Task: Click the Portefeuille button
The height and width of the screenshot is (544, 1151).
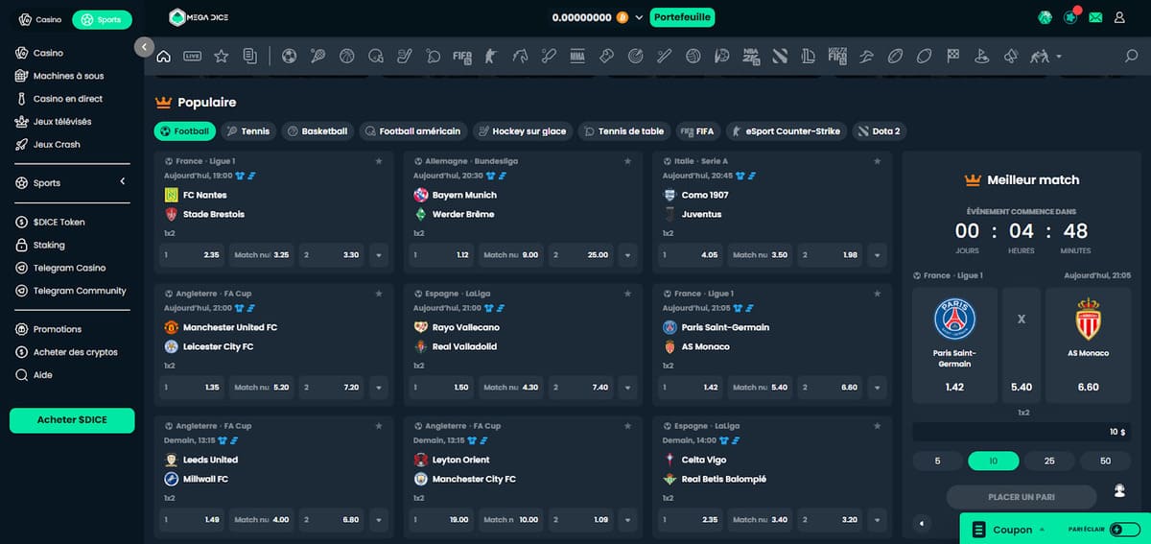Action: point(682,17)
